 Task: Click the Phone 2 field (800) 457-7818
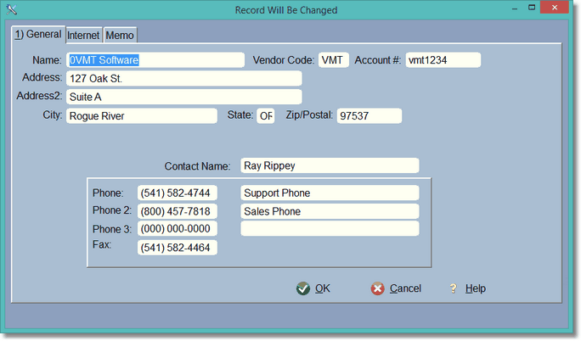(178, 211)
